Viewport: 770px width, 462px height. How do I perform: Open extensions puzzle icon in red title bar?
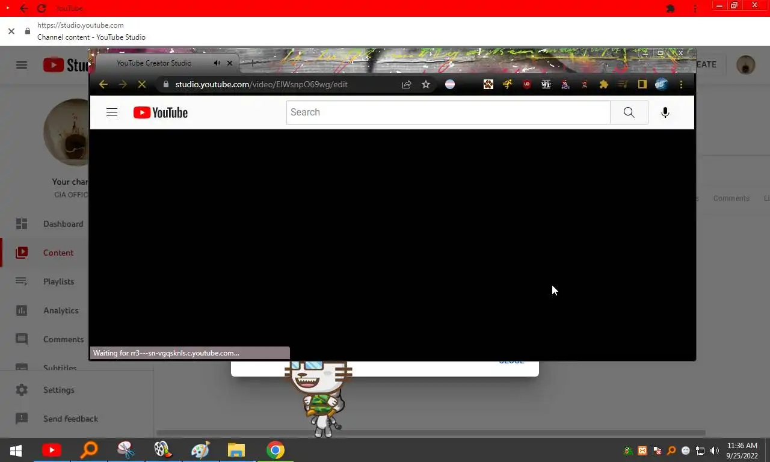point(671,8)
